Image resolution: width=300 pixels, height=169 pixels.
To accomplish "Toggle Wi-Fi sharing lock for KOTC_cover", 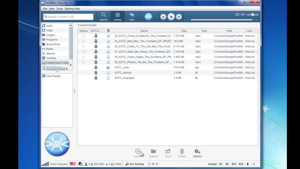I will (x=96, y=67).
